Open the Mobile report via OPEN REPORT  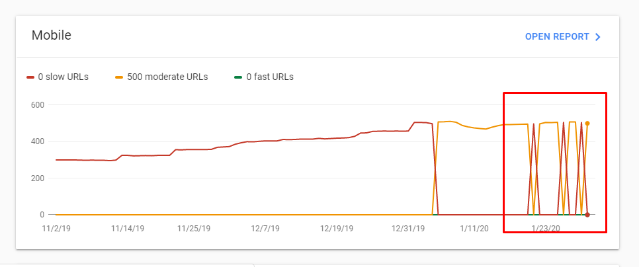[557, 36]
